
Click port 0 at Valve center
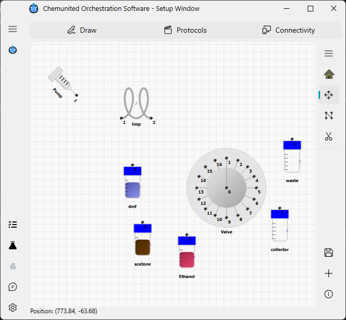226,188
